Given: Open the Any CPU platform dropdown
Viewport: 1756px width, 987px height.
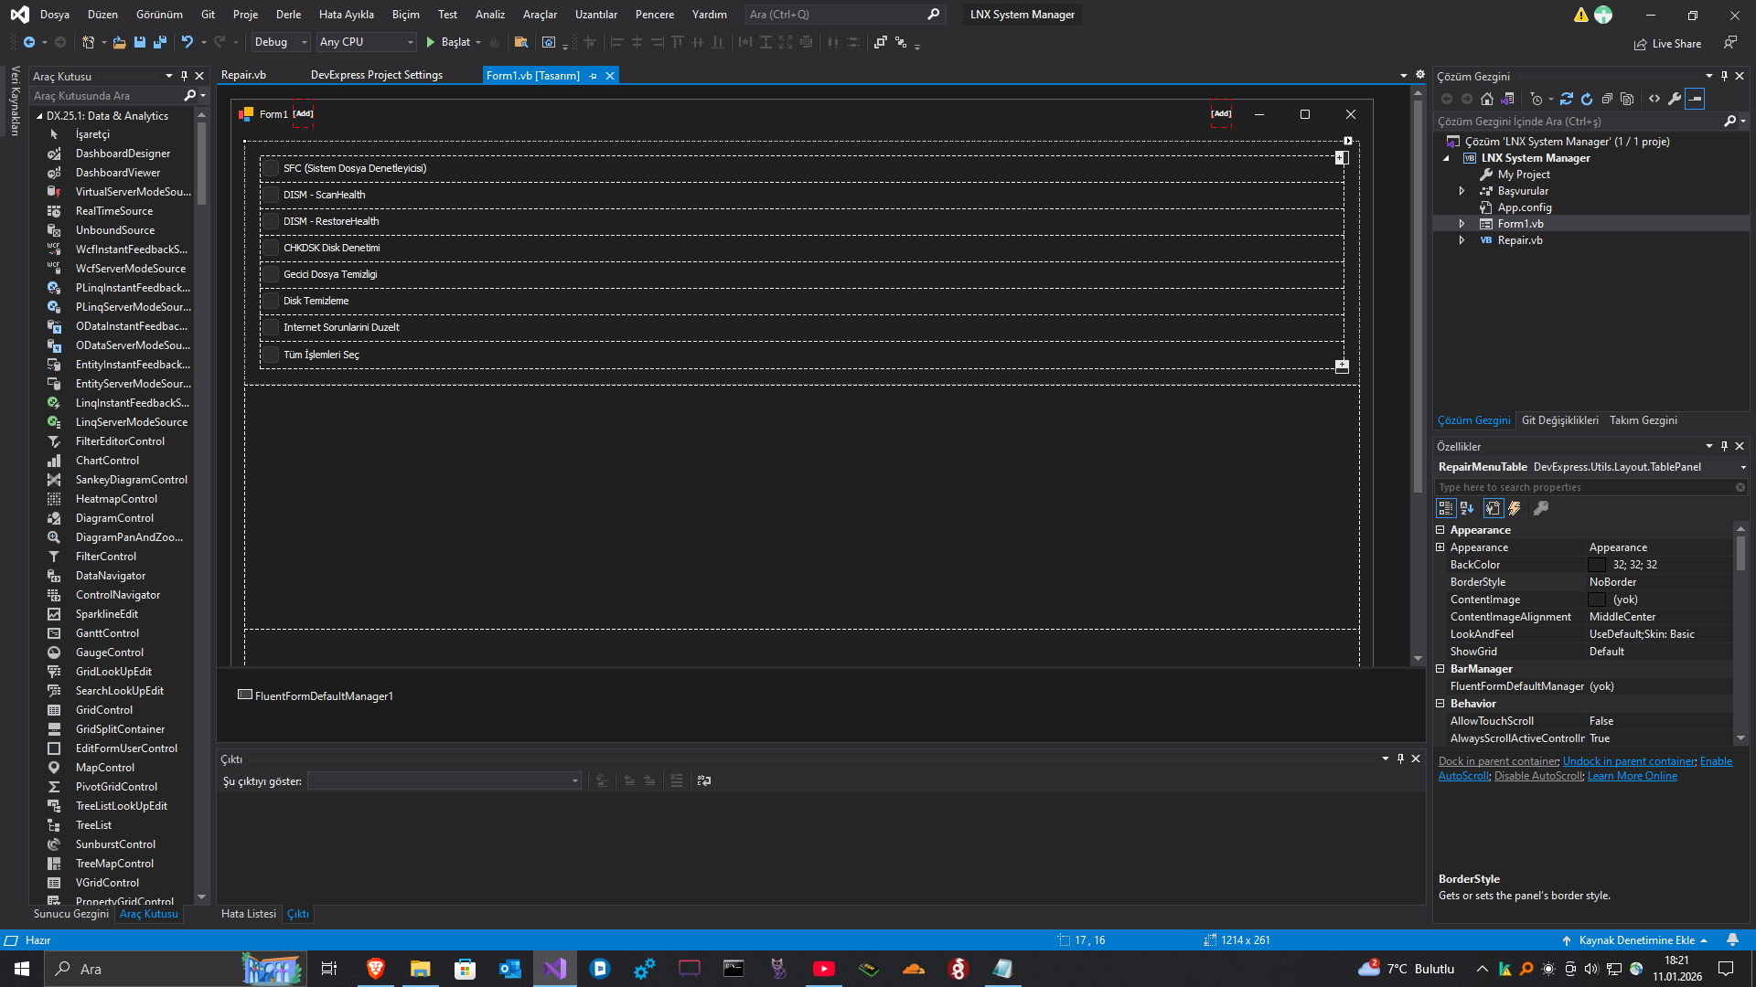Looking at the screenshot, I should (367, 42).
